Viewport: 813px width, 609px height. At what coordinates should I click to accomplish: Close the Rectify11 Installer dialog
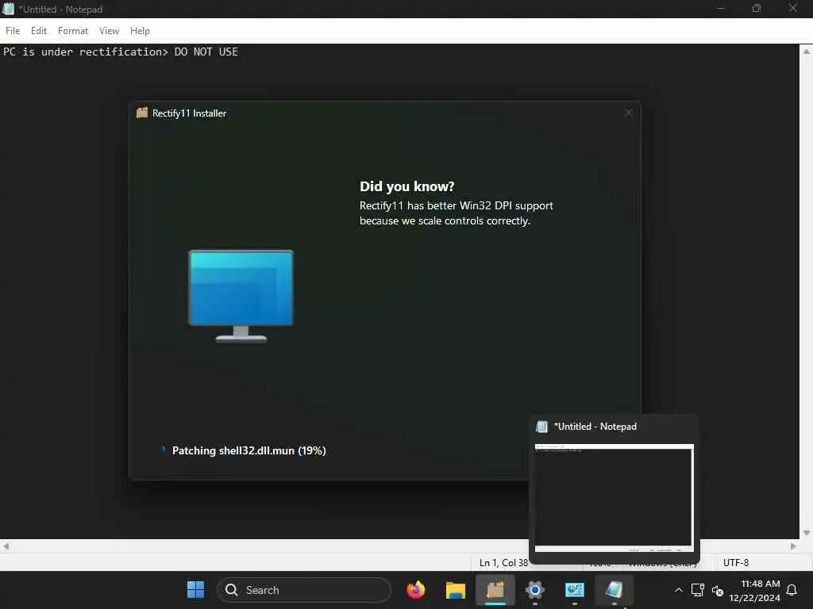pyautogui.click(x=629, y=113)
